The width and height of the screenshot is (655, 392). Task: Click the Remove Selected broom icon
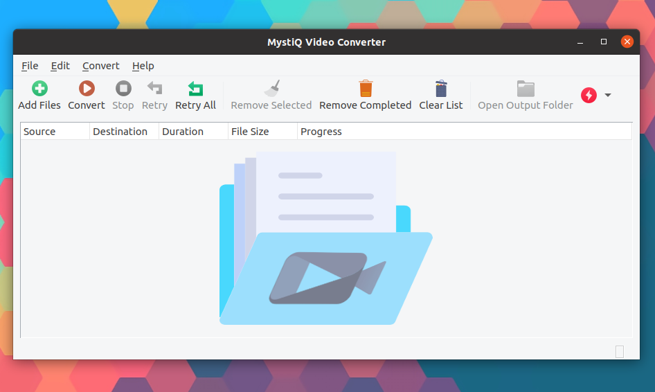[271, 88]
